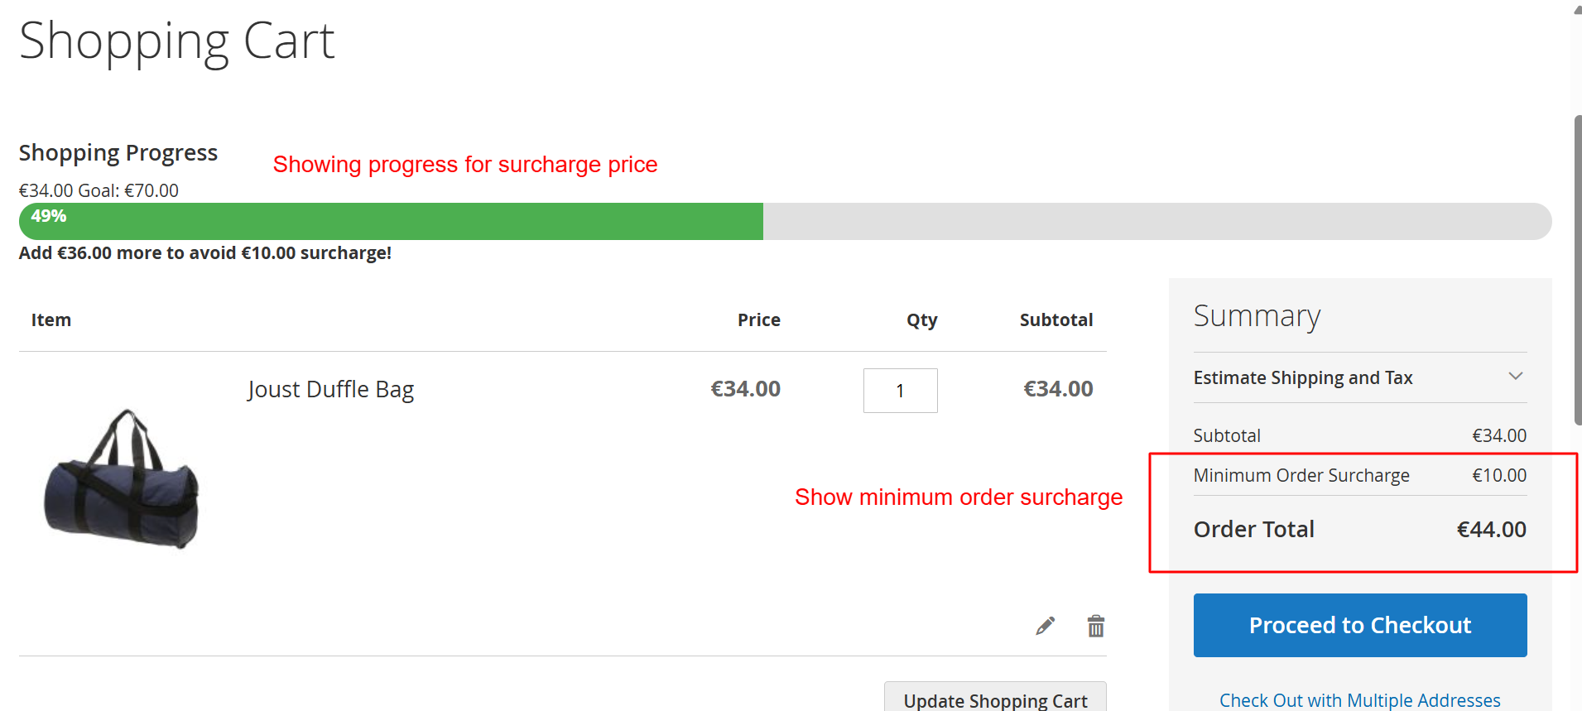Click the scrollbar up arrow
Viewport: 1582px width, 711px height.
coord(1577,10)
